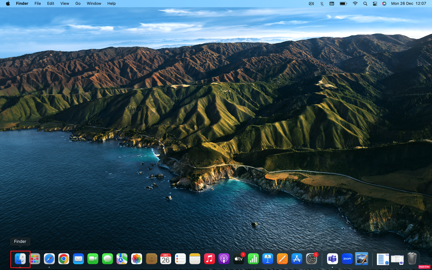The image size is (432, 270).
Task: Open the File menu
Action: coord(38,4)
